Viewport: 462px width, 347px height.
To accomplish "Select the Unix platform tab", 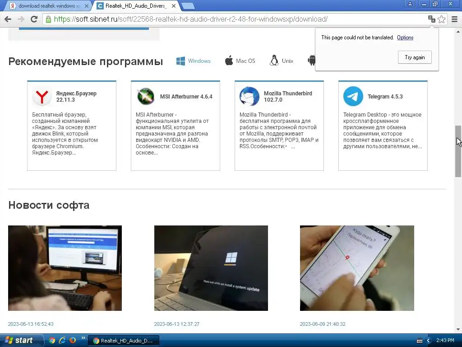I will [282, 61].
